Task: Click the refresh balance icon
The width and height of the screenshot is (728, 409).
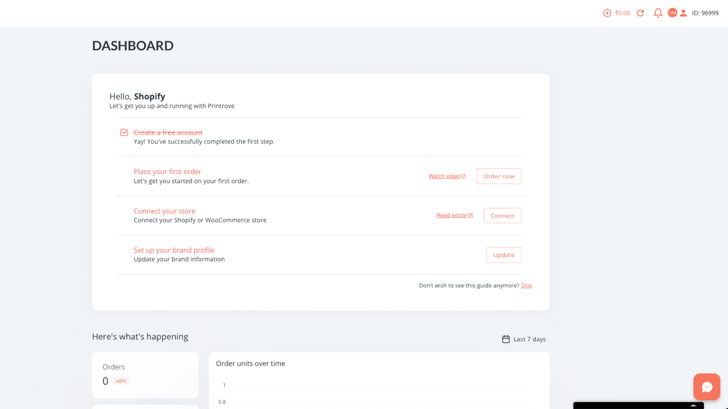Action: (641, 13)
